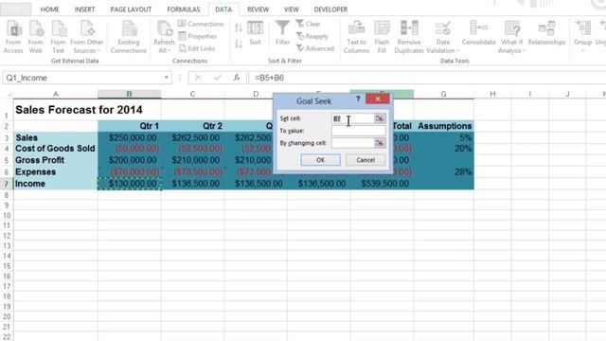Select column G header
Screen dimensions: 606x341
[443, 94]
